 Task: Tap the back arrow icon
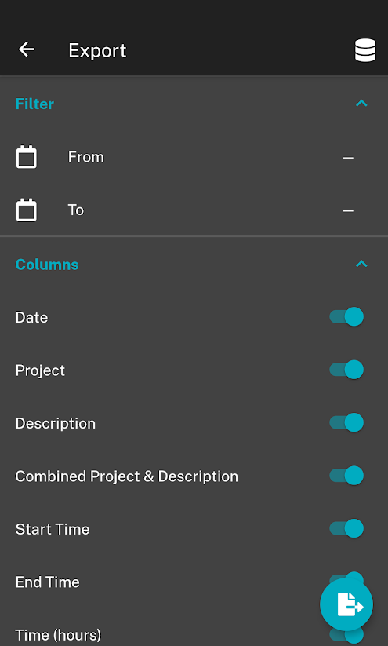pos(27,50)
